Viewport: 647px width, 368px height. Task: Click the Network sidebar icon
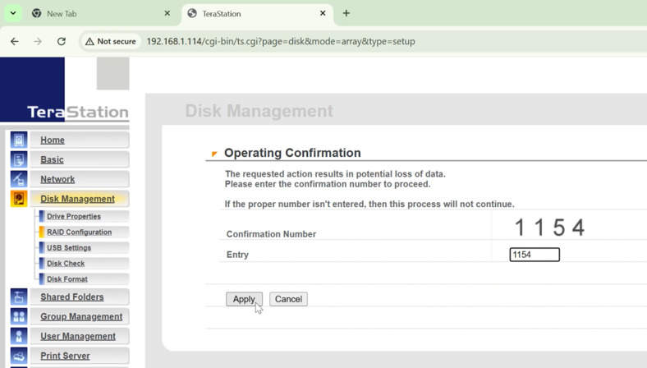point(19,179)
